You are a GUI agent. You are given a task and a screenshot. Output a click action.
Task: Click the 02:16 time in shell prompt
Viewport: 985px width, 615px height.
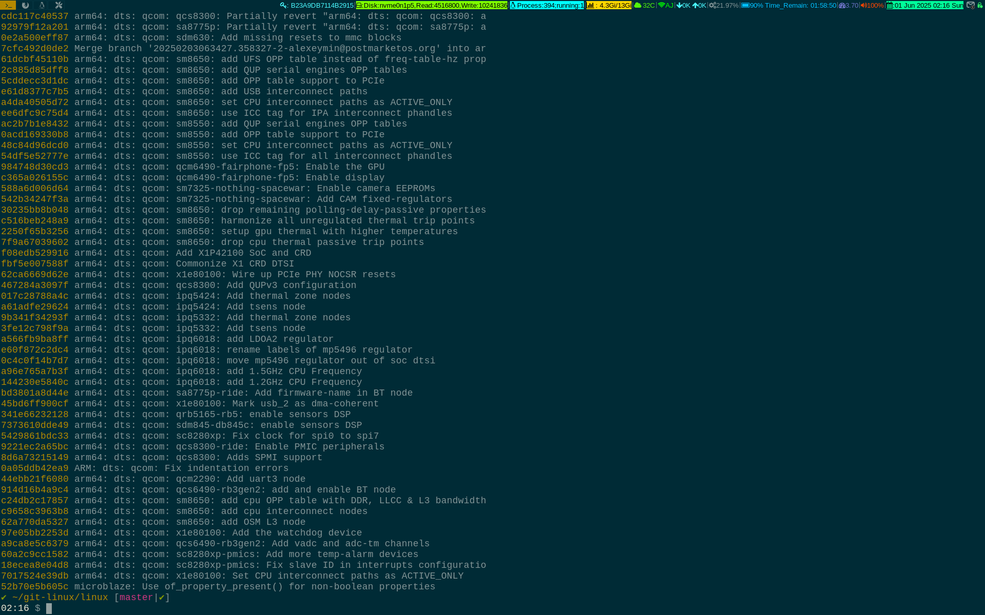pos(15,608)
